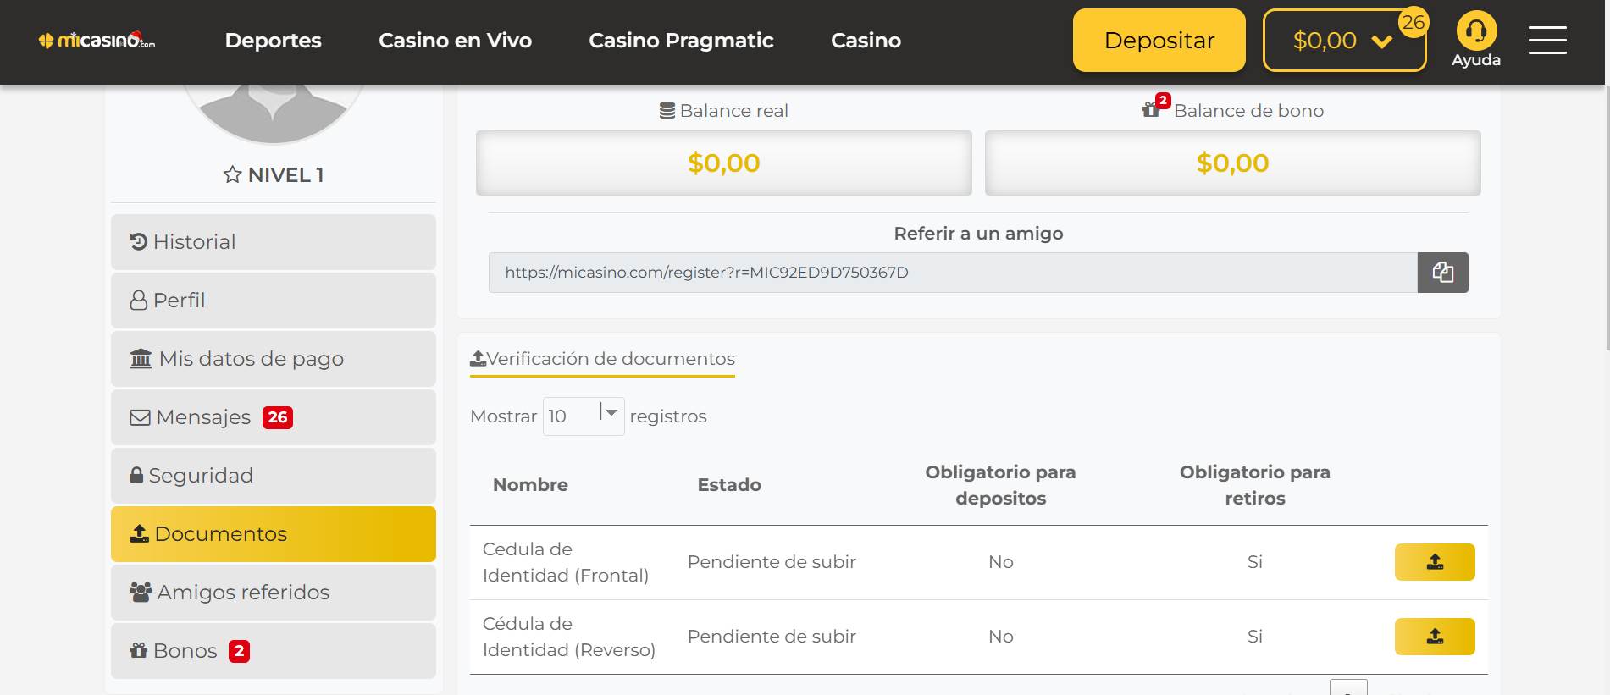Click the bonus gift icon with badge
This screenshot has height=695, width=1610.
[x=1152, y=108]
